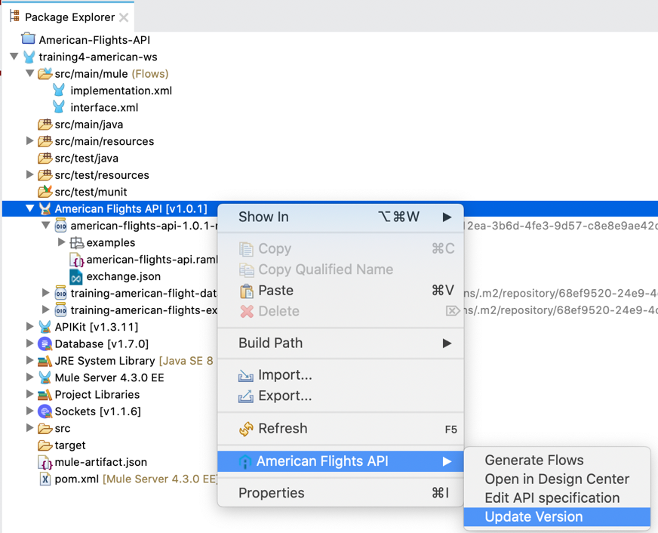Click the Project Libraries icon
The image size is (658, 533).
click(x=45, y=395)
